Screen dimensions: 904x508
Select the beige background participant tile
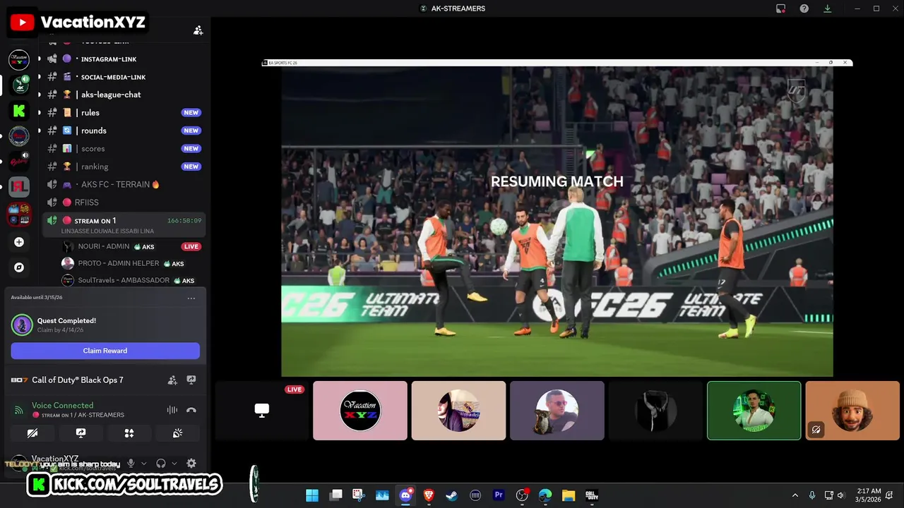[x=458, y=411]
